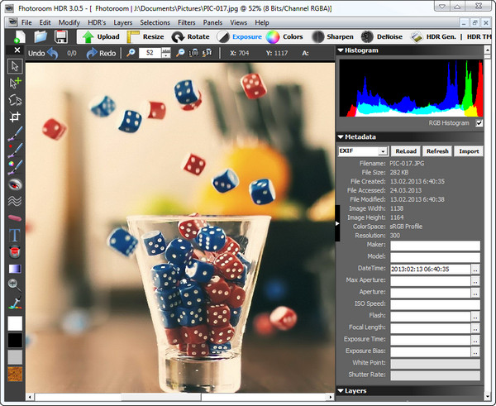Select the Crop tool in left toolbar
Screen dimensions: 496x406
point(14,117)
